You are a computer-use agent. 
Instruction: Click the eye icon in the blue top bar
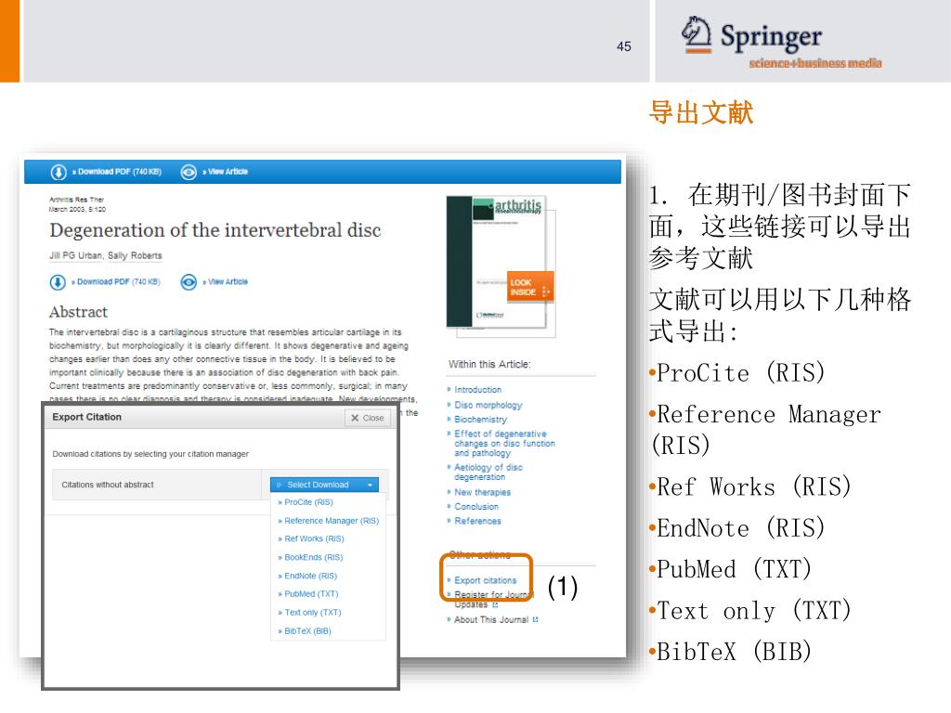(189, 172)
